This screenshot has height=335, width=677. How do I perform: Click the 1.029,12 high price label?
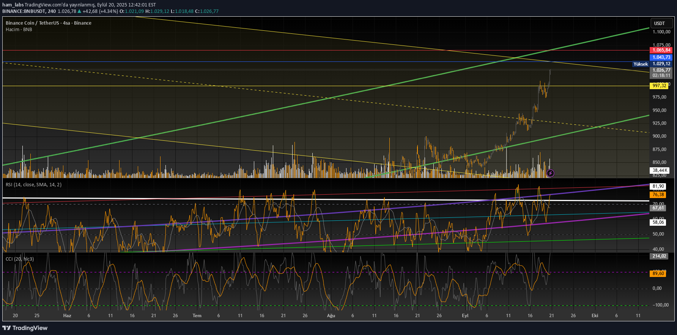tap(661, 64)
